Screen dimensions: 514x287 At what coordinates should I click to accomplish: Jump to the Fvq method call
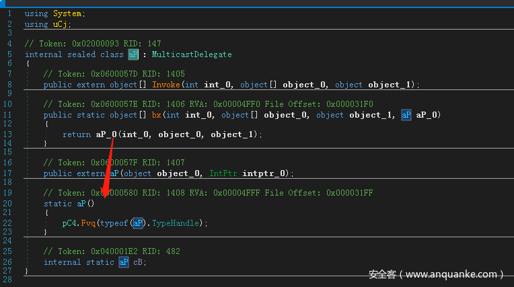[x=88, y=222]
